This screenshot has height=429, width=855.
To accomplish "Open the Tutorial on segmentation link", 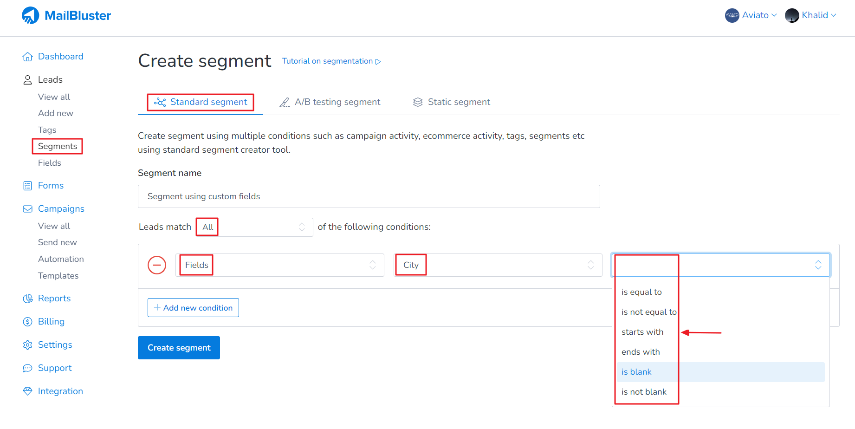I will (x=331, y=61).
